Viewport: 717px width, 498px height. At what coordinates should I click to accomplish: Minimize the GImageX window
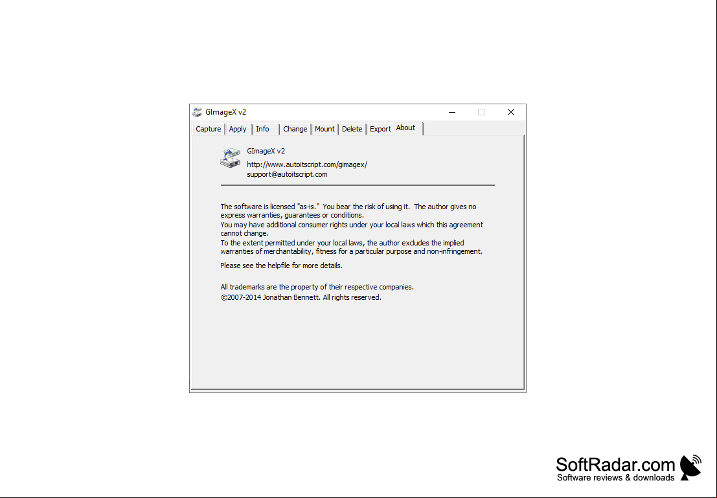452,112
